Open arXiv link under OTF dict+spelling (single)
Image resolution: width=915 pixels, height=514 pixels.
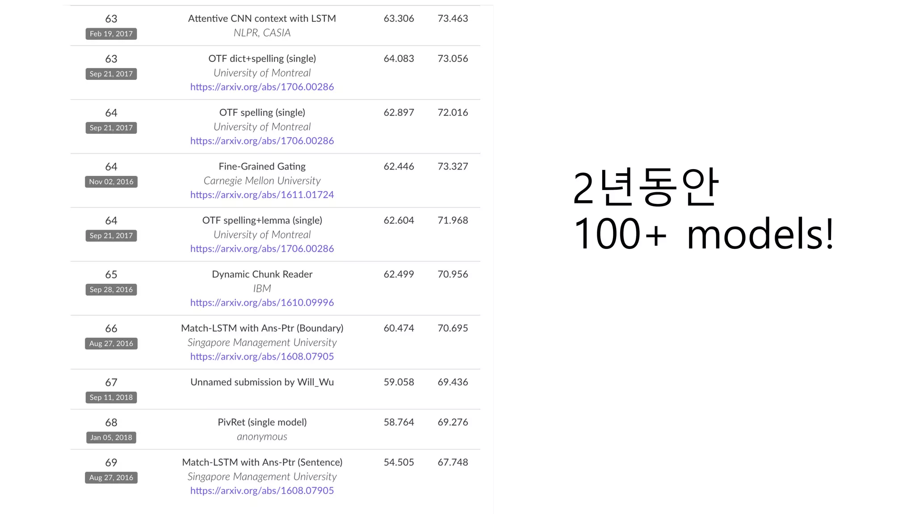click(262, 87)
